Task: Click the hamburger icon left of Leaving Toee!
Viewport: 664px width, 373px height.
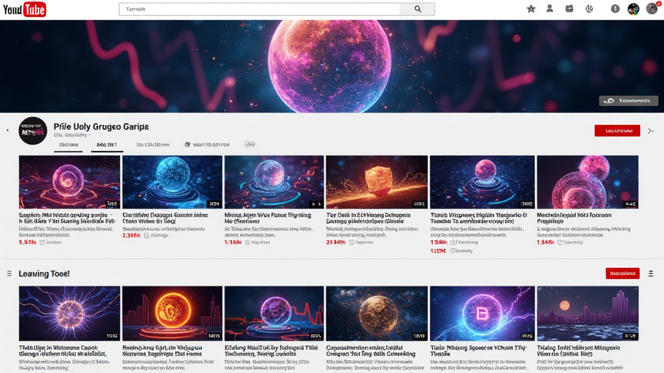Action: pyautogui.click(x=9, y=274)
